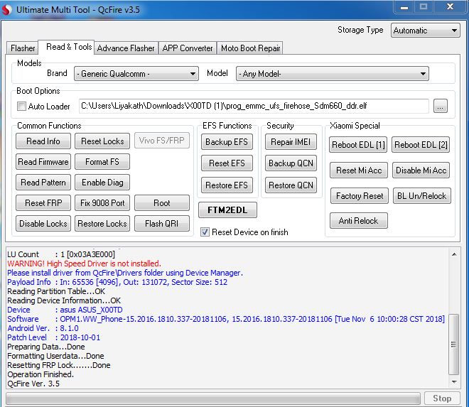Screen dimensions: 469x407
Task: Click the 'Android Ver. : 8.1.0' log line
Action: 43,328
